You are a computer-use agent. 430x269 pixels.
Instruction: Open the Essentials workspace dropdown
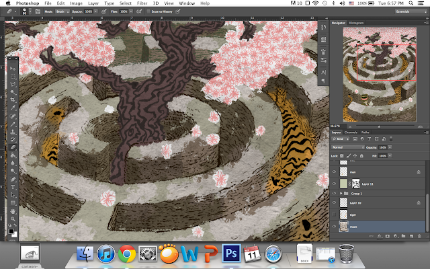pyautogui.click(x=411, y=11)
